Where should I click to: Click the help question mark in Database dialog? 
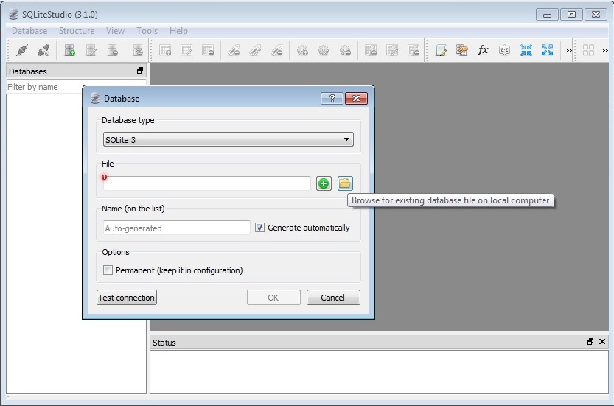pyautogui.click(x=332, y=98)
